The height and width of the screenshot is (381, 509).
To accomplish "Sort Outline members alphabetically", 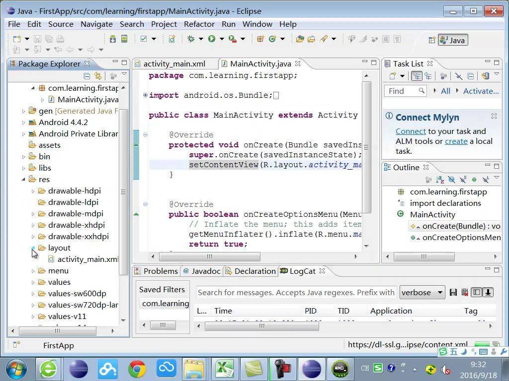I will pos(440,180).
